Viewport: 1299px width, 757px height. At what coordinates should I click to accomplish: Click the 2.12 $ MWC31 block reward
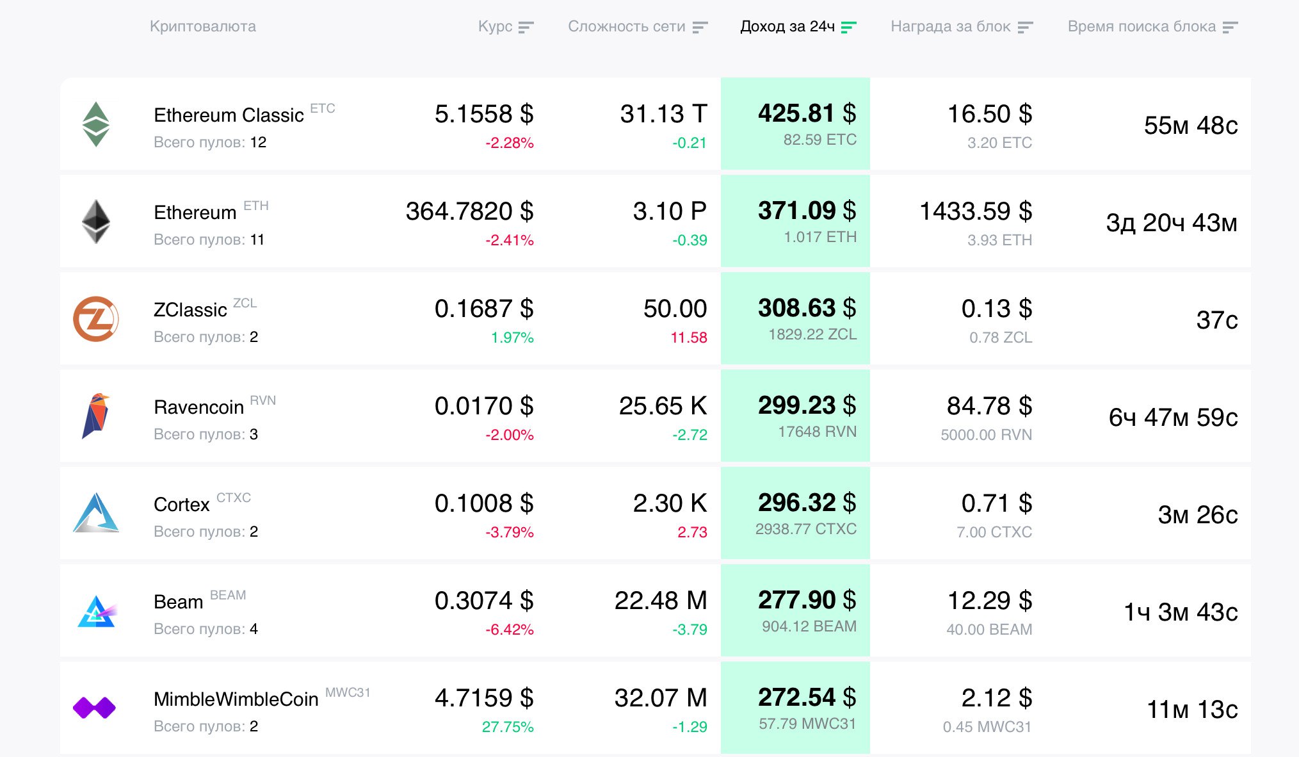(997, 698)
